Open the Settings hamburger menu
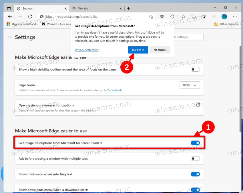This screenshot has height=193, width=243. point(10,37)
